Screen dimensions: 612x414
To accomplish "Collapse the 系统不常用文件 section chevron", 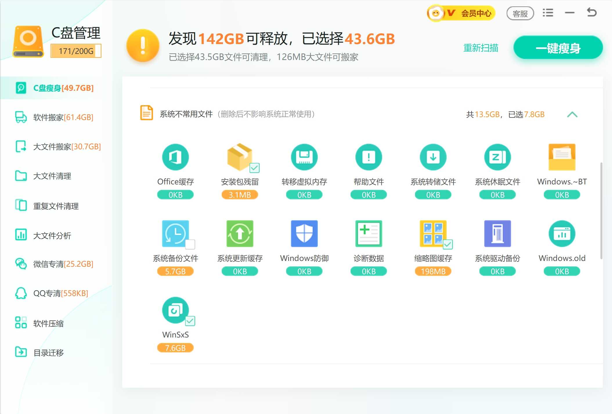I will [572, 115].
